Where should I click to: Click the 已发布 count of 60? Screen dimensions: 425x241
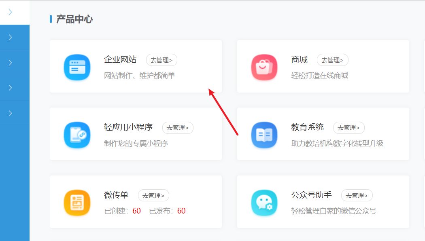coord(181,211)
